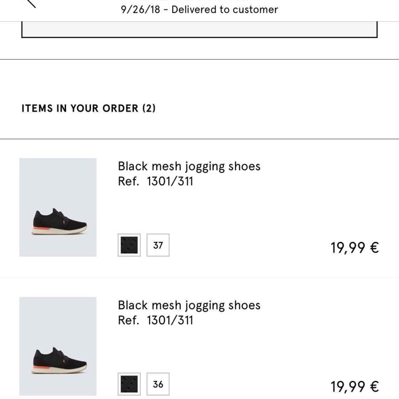399x399 pixels.
Task: Click the 'Delivered to customer' status text
Action: [224, 9]
